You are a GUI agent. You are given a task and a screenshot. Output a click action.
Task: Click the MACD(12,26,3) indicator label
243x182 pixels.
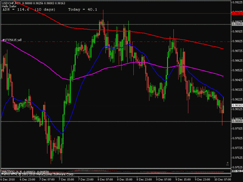click(x=25, y=172)
